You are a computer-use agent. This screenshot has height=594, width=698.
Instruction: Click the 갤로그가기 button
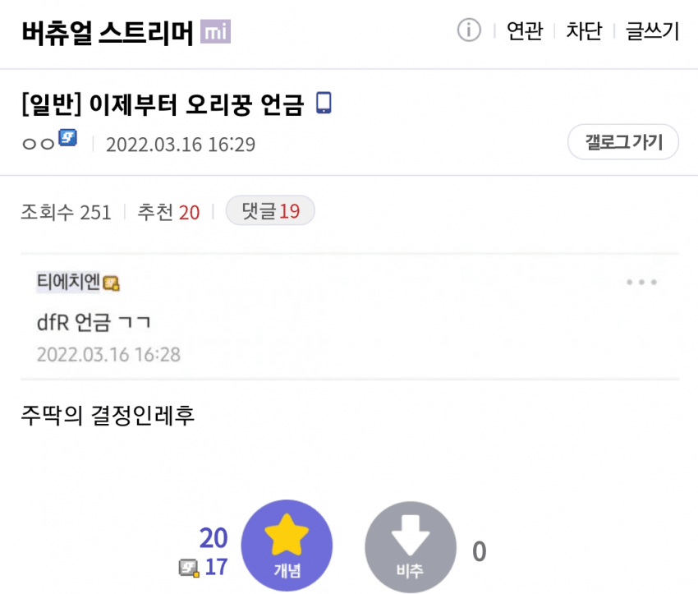pyautogui.click(x=623, y=142)
